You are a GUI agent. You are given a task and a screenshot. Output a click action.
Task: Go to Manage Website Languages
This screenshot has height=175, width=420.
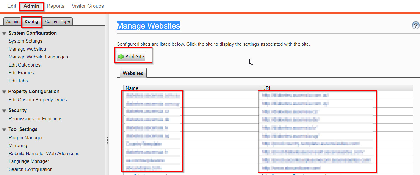click(38, 57)
